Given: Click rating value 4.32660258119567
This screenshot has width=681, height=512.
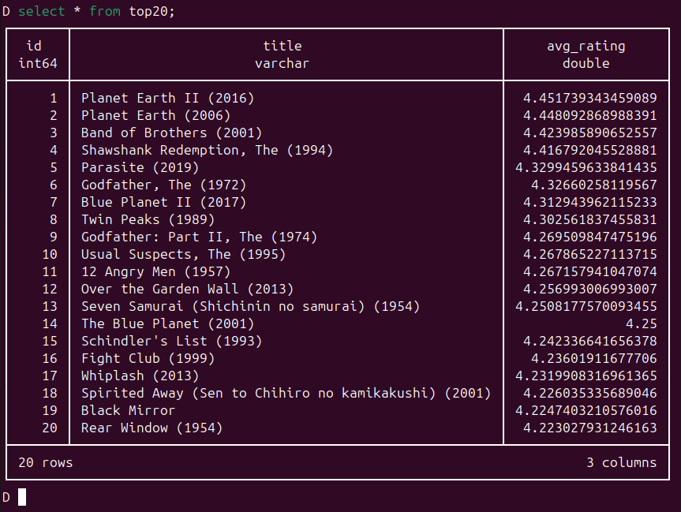Looking at the screenshot, I should click(593, 185).
